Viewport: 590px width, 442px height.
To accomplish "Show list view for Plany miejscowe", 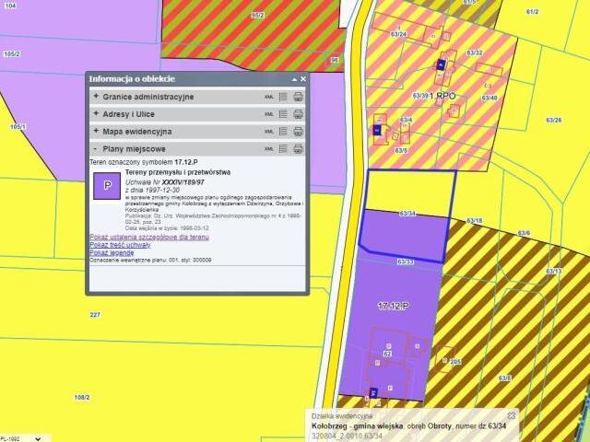I will click(283, 148).
